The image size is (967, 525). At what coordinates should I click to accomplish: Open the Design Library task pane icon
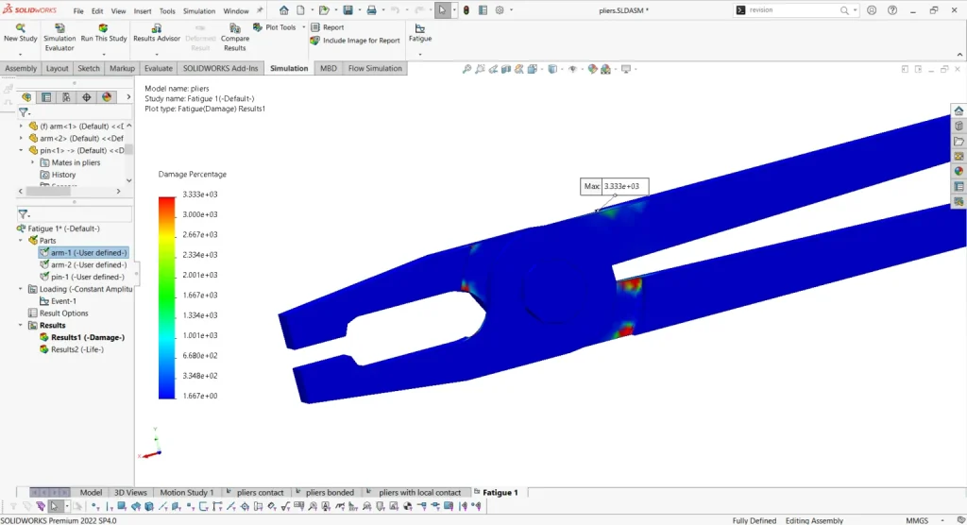(959, 126)
